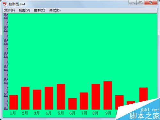Image resolution: width=160 pixels, height=120 pixels.
Task: Click the red bar for 9月
Action: (x=108, y=95)
